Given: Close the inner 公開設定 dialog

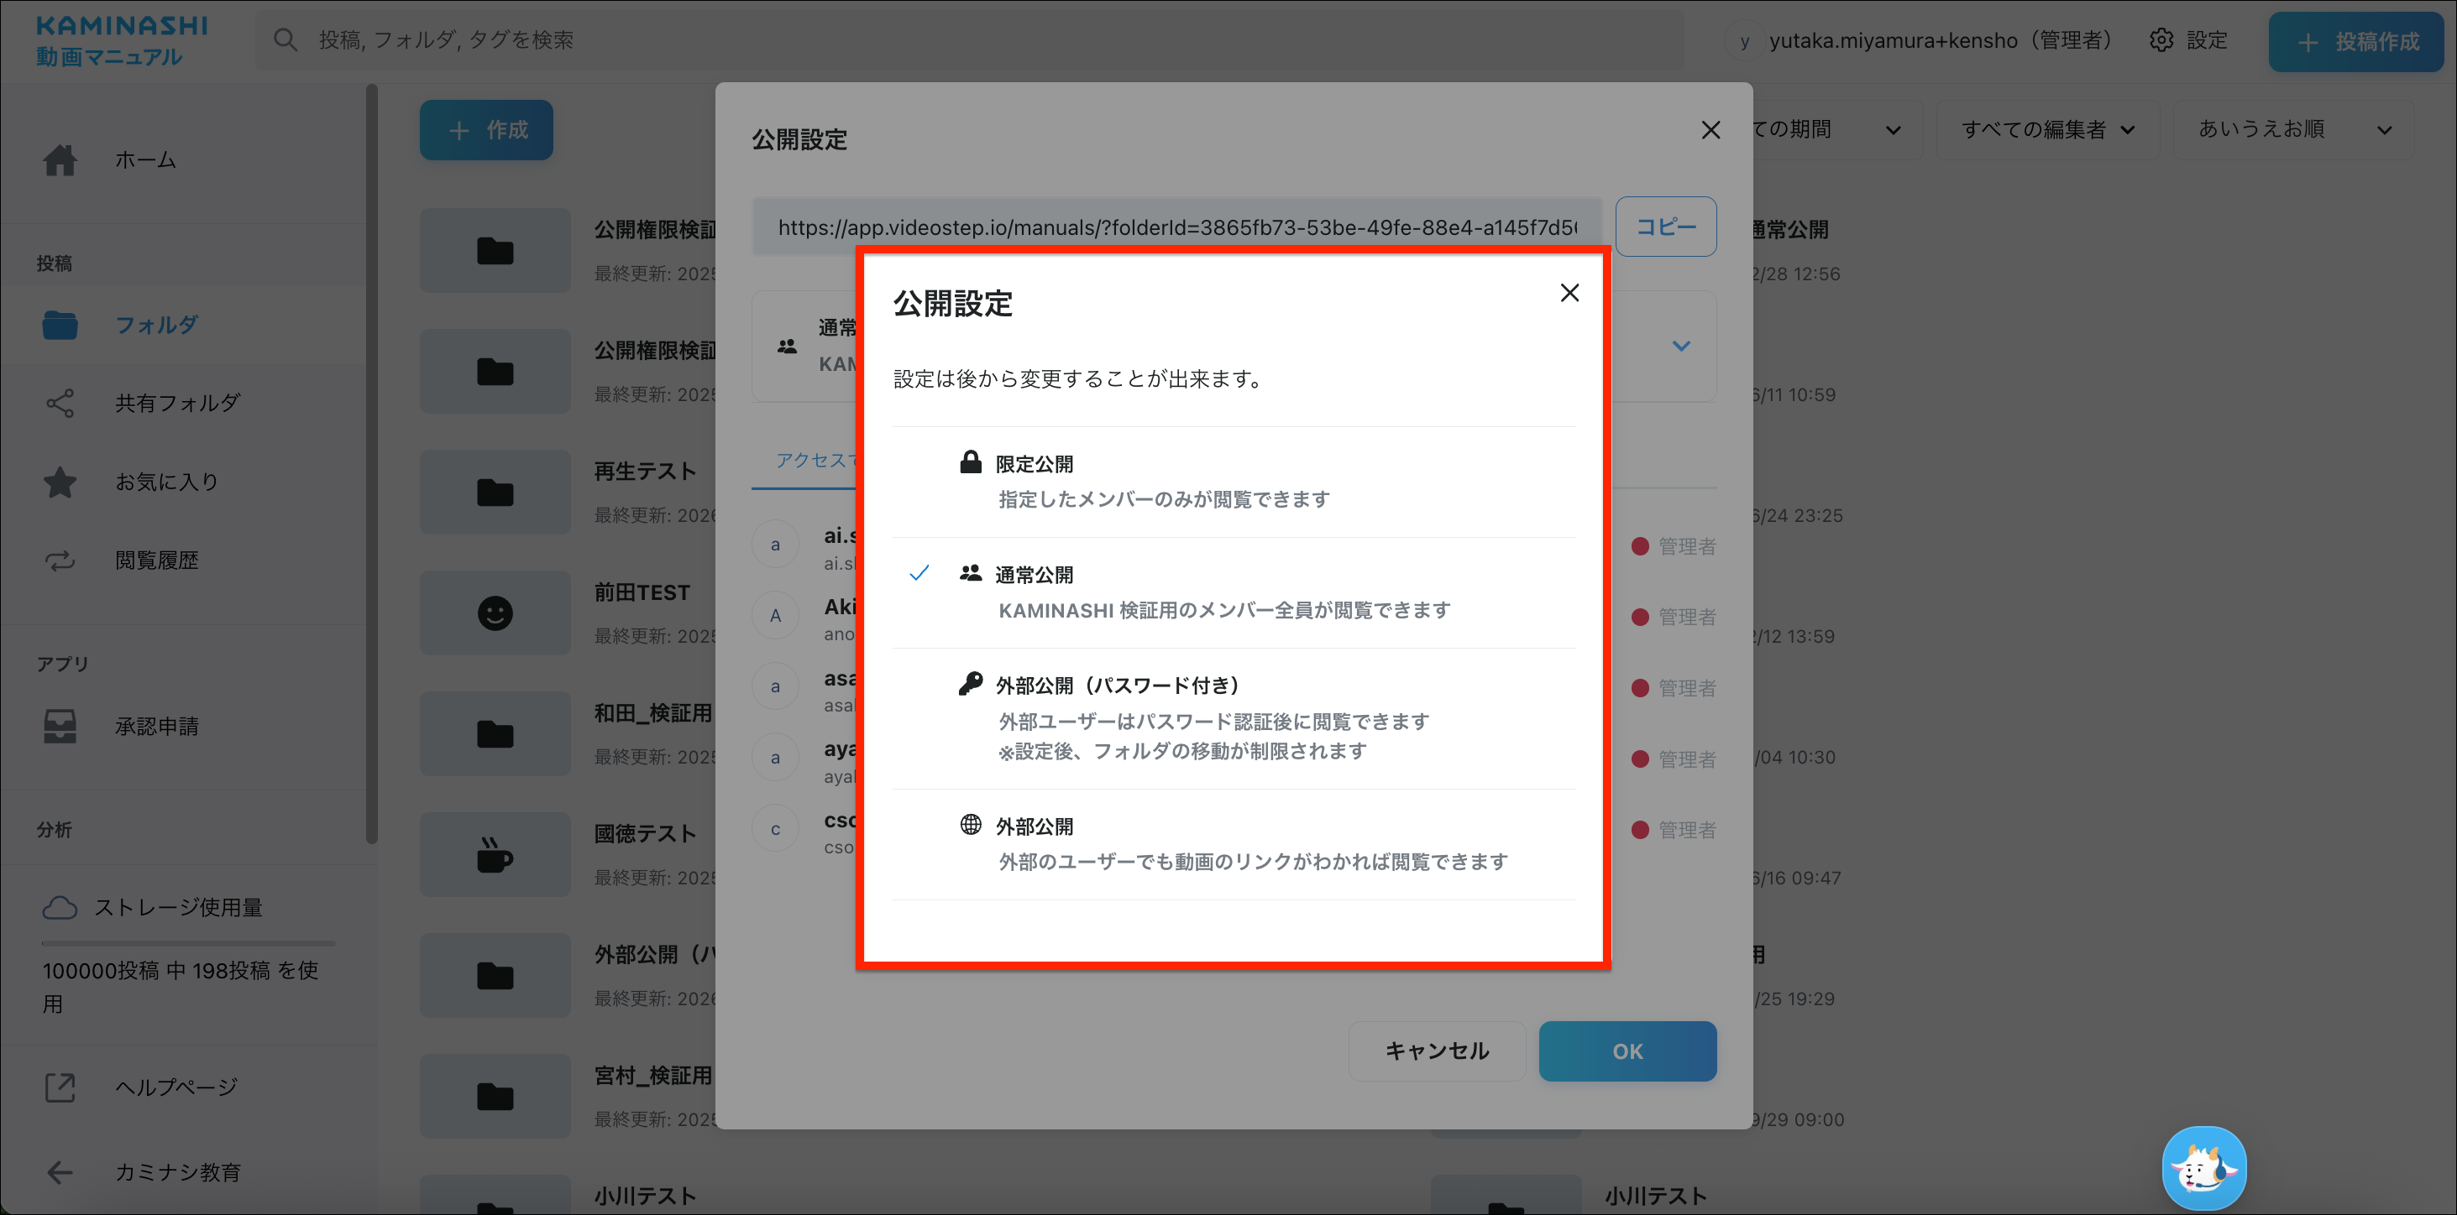Looking at the screenshot, I should coord(1569,293).
